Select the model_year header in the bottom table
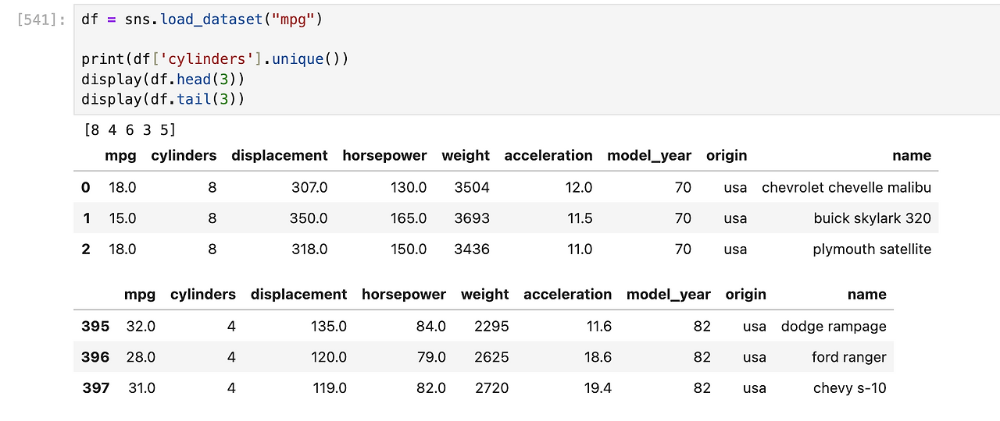The width and height of the screenshot is (1000, 421). point(669,294)
